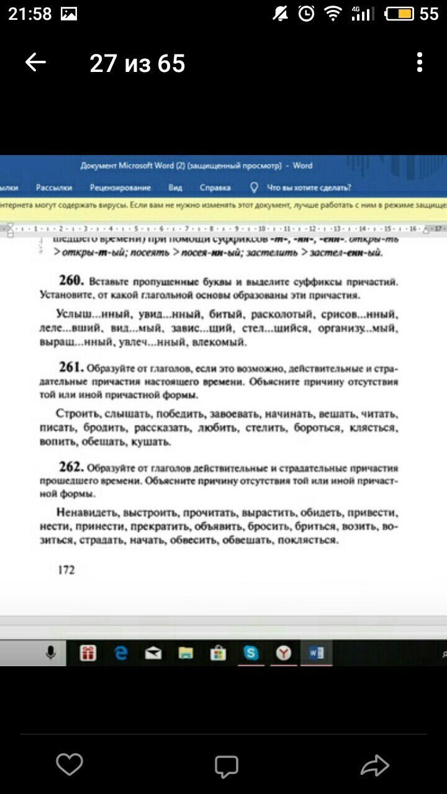The height and width of the screenshot is (794, 447).
Task: Open the Справка tab
Action: click(215, 187)
